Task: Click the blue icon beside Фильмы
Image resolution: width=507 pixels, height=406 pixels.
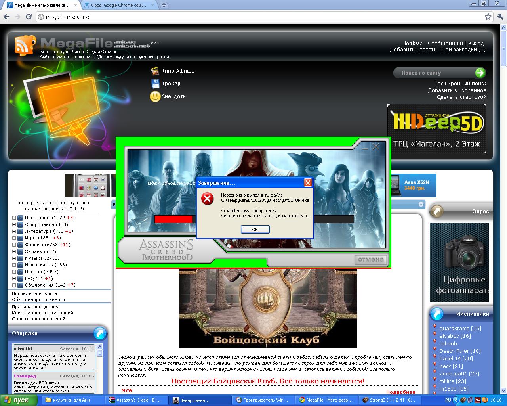Action: click(x=20, y=245)
